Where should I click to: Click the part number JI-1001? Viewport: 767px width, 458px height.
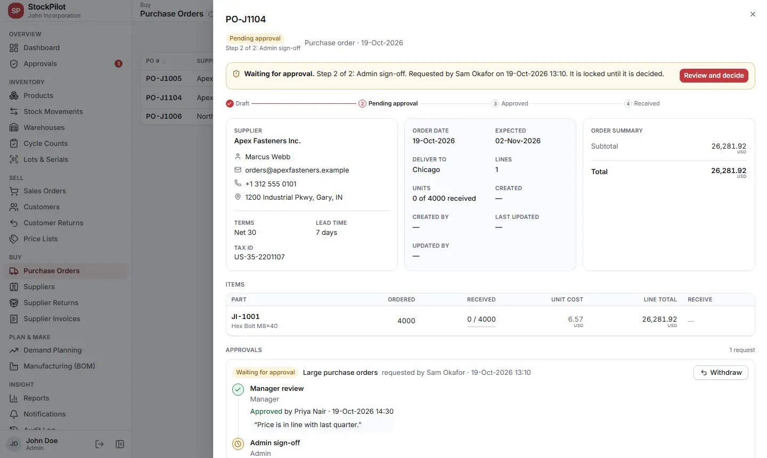(246, 317)
